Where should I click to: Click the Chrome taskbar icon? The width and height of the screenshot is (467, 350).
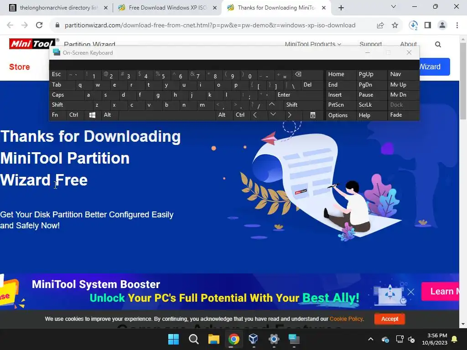pyautogui.click(x=234, y=339)
